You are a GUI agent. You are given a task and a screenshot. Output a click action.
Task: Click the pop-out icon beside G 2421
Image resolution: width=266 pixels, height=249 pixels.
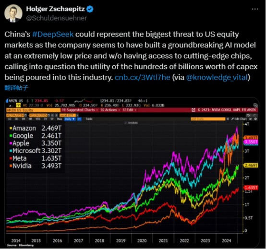point(193,110)
